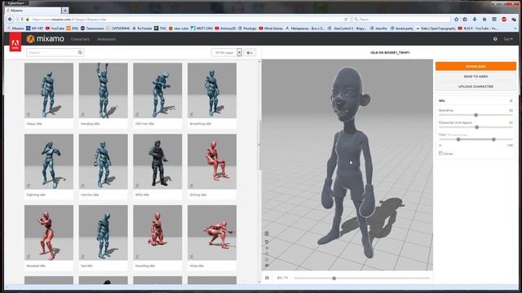This screenshot has width=522, height=293.
Task: Reset the camera with the circular arrow icon
Action: [267, 242]
